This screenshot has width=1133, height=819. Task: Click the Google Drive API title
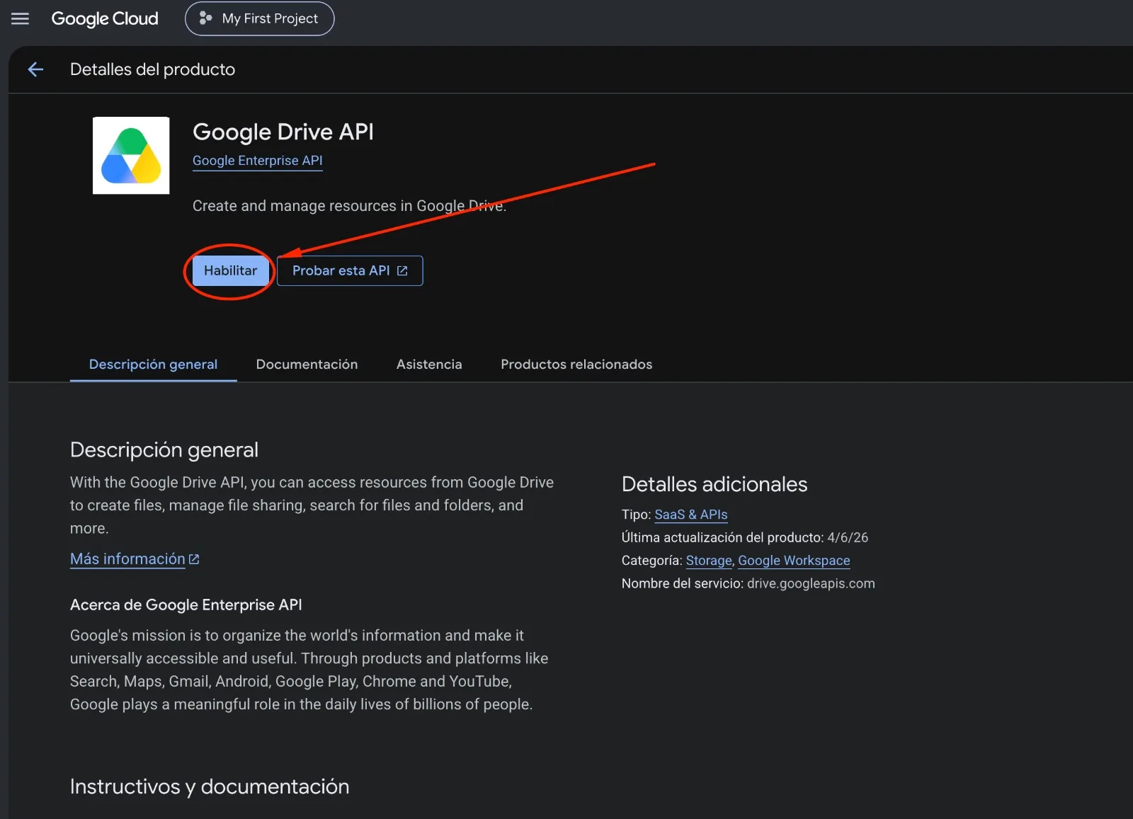[x=283, y=132]
